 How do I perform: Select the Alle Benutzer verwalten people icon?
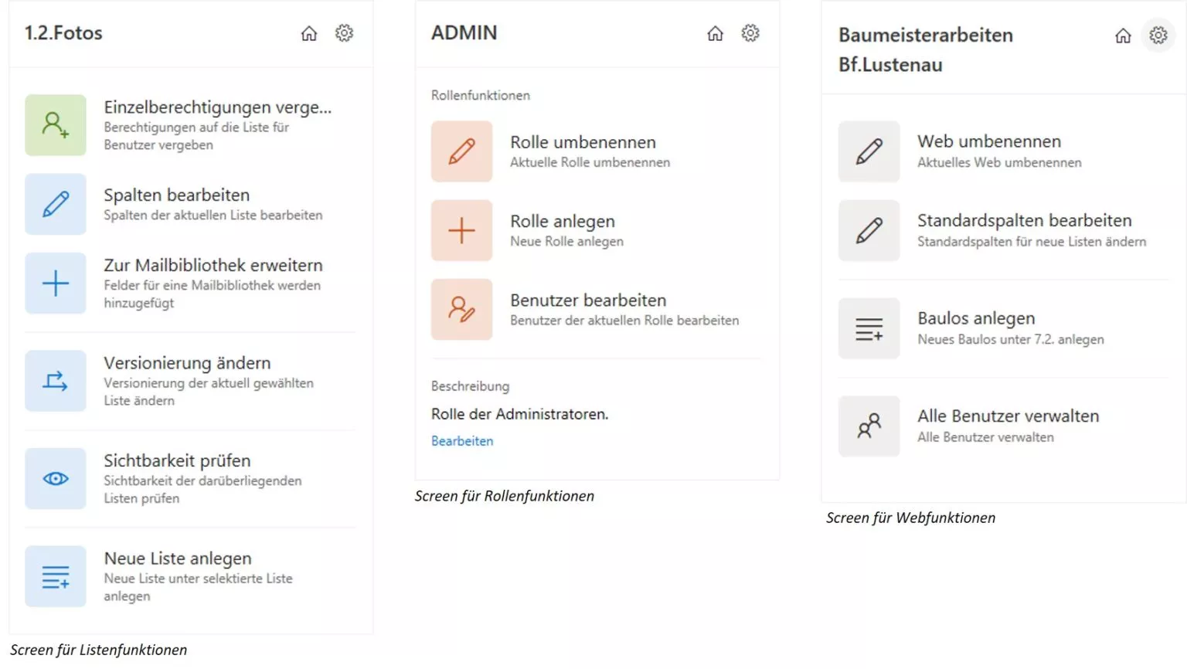click(x=869, y=426)
